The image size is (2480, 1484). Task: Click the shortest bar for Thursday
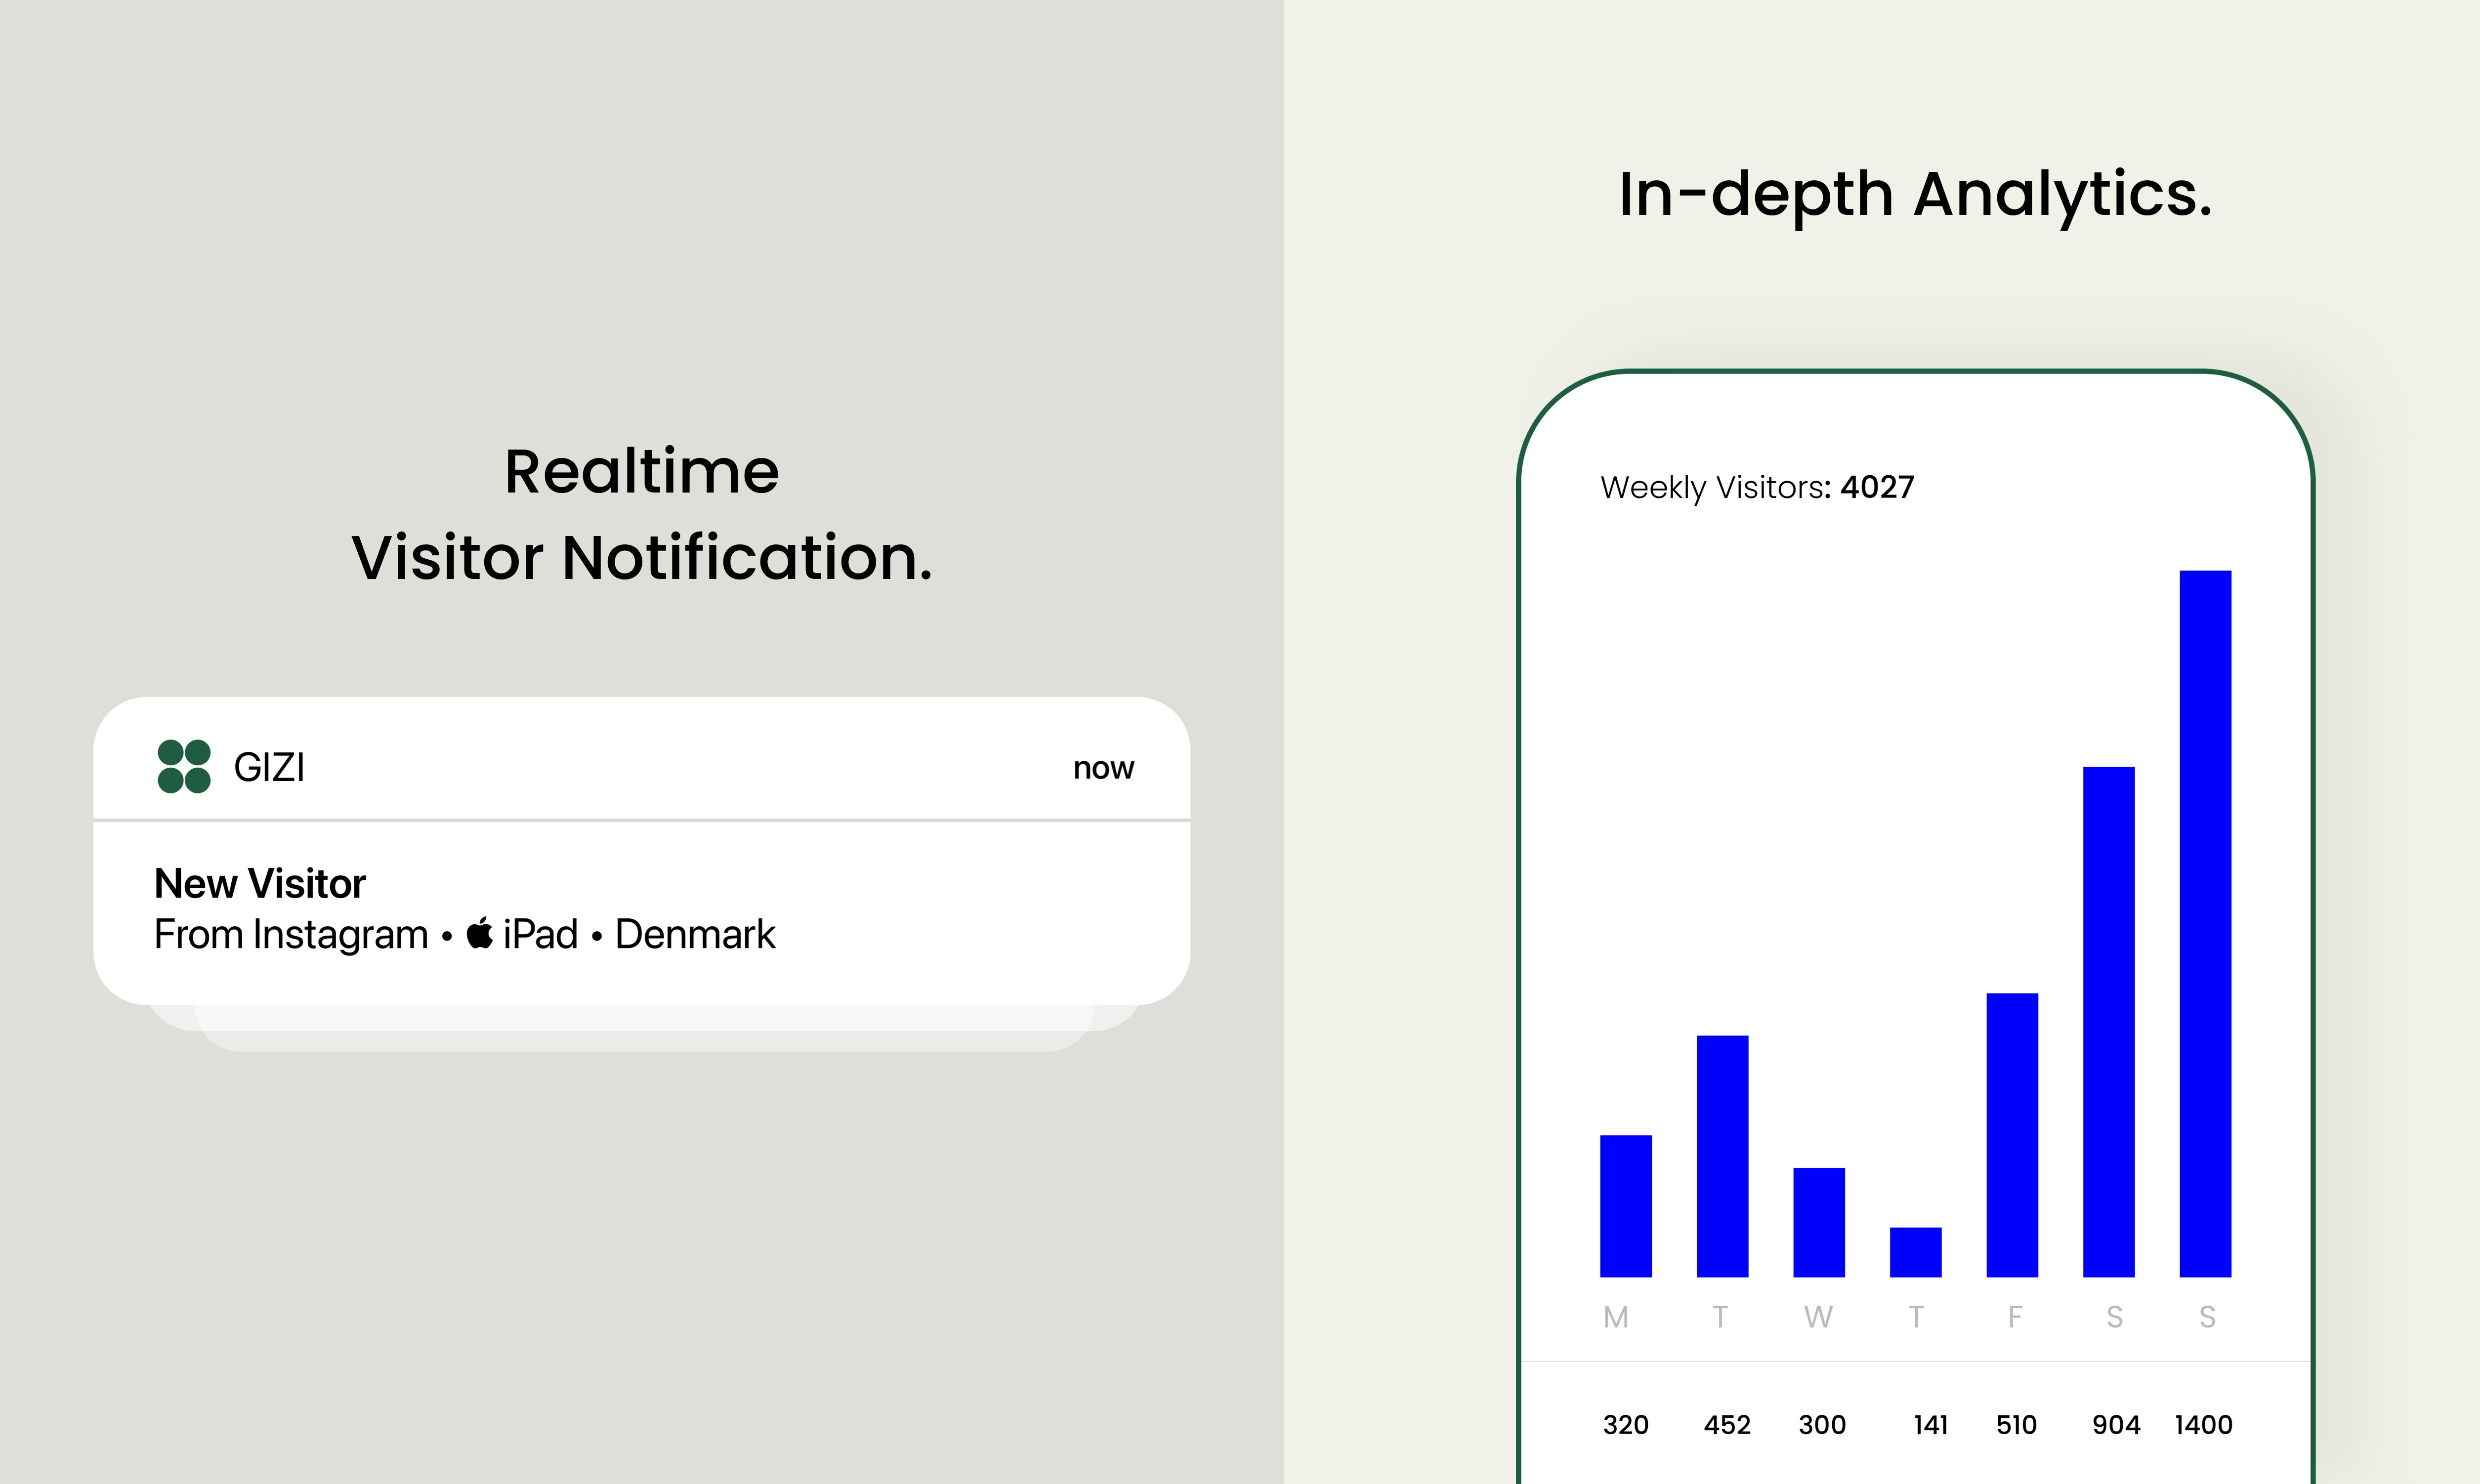tap(1915, 1251)
